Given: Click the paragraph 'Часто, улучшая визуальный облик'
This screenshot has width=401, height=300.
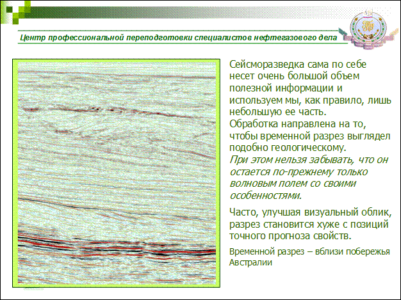Looking at the screenshot, I should point(310,224).
